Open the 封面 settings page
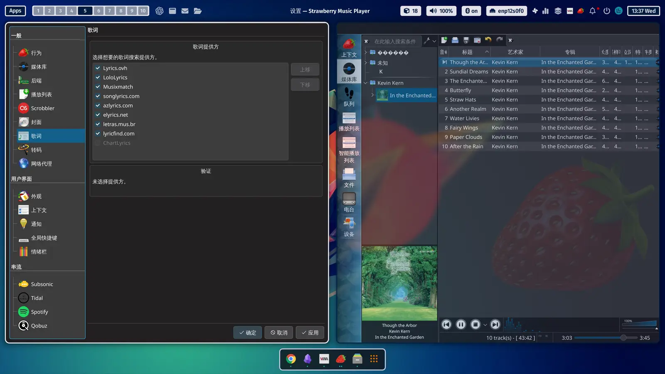This screenshot has width=665, height=374. [50, 122]
